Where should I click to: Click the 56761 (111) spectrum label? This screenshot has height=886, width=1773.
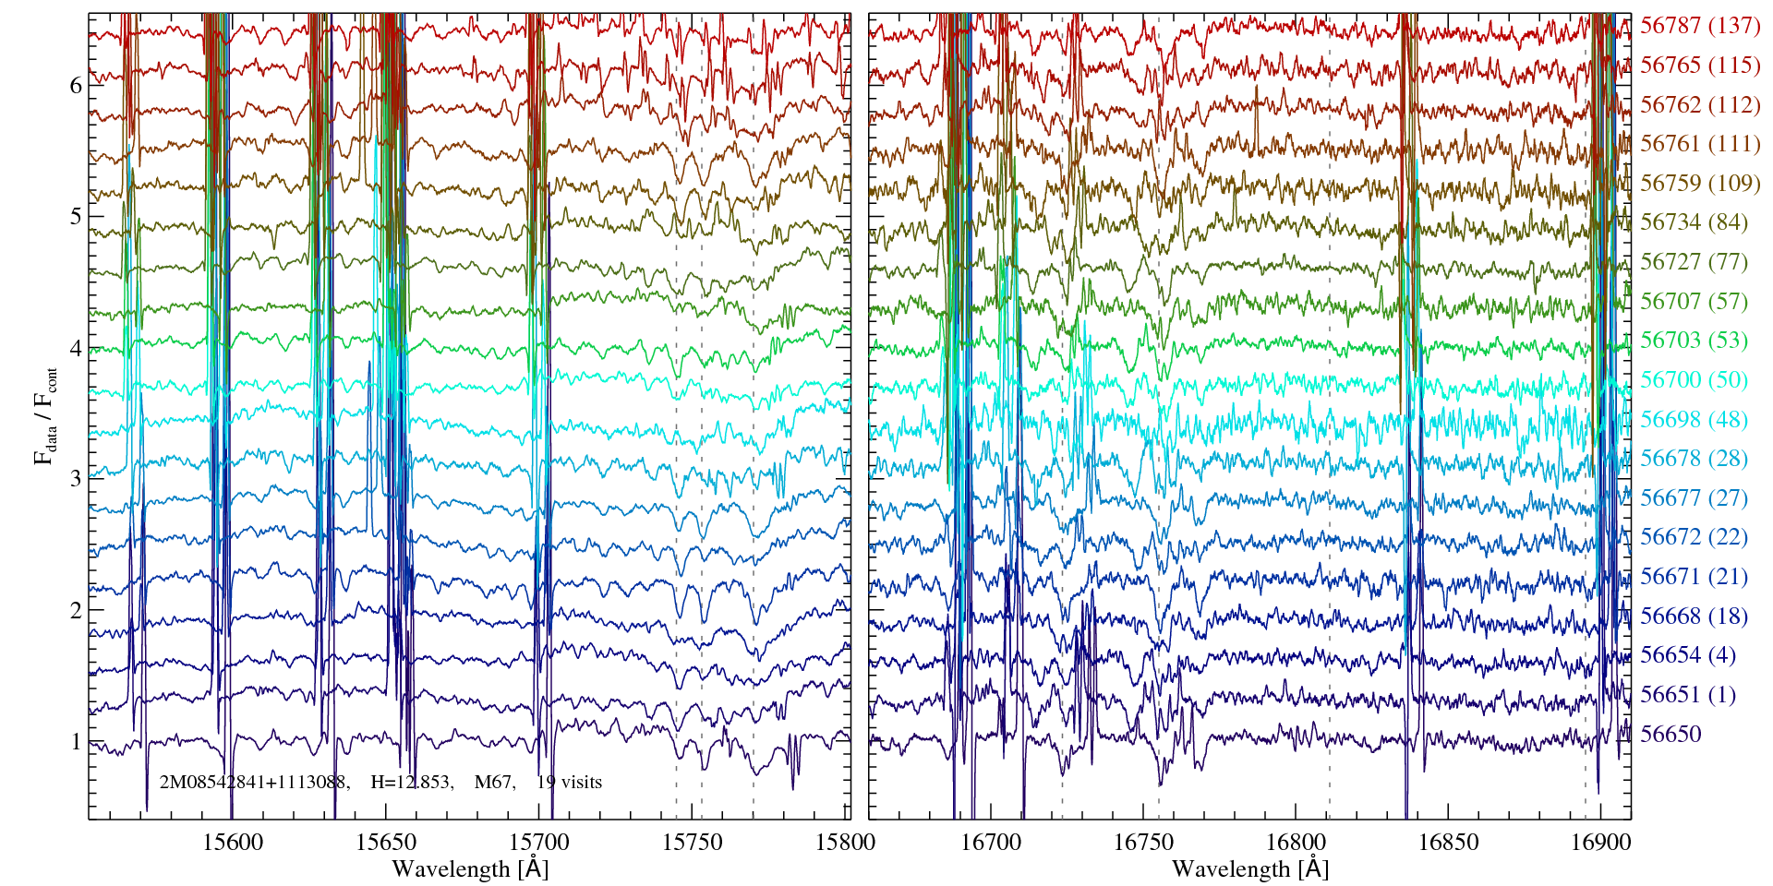tap(1699, 144)
